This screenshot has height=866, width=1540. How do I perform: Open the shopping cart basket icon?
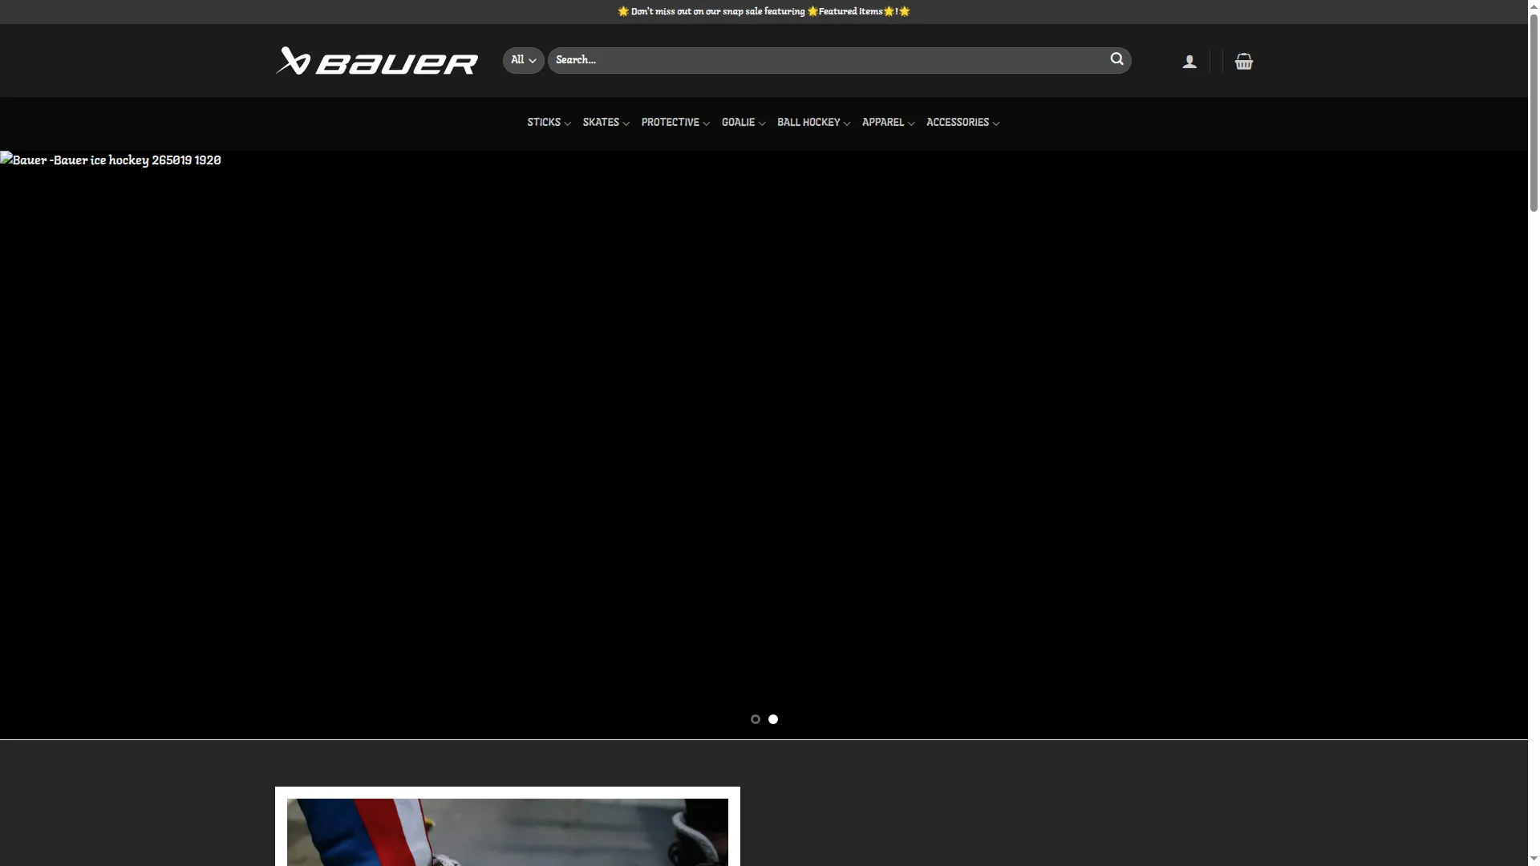(x=1244, y=62)
